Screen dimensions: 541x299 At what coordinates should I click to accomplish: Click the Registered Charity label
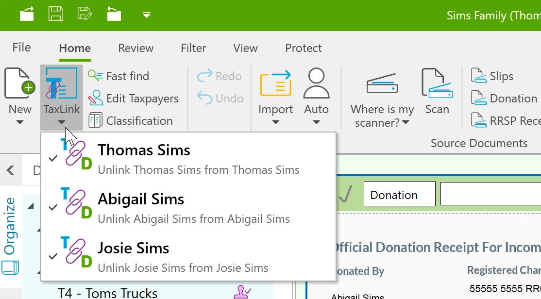pos(504,270)
